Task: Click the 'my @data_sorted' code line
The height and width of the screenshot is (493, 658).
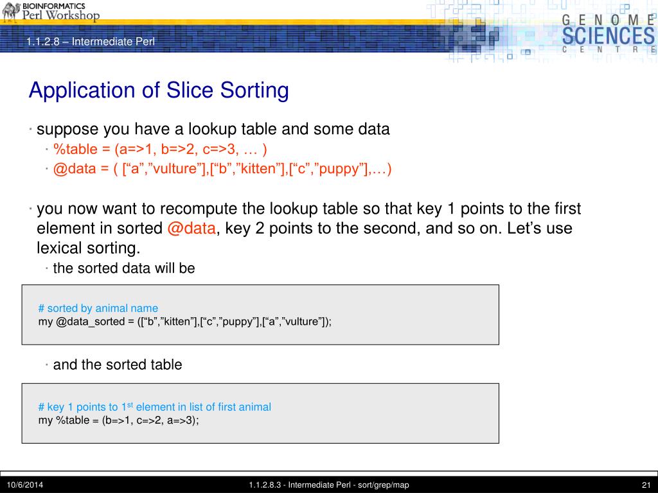Action: pos(184,322)
